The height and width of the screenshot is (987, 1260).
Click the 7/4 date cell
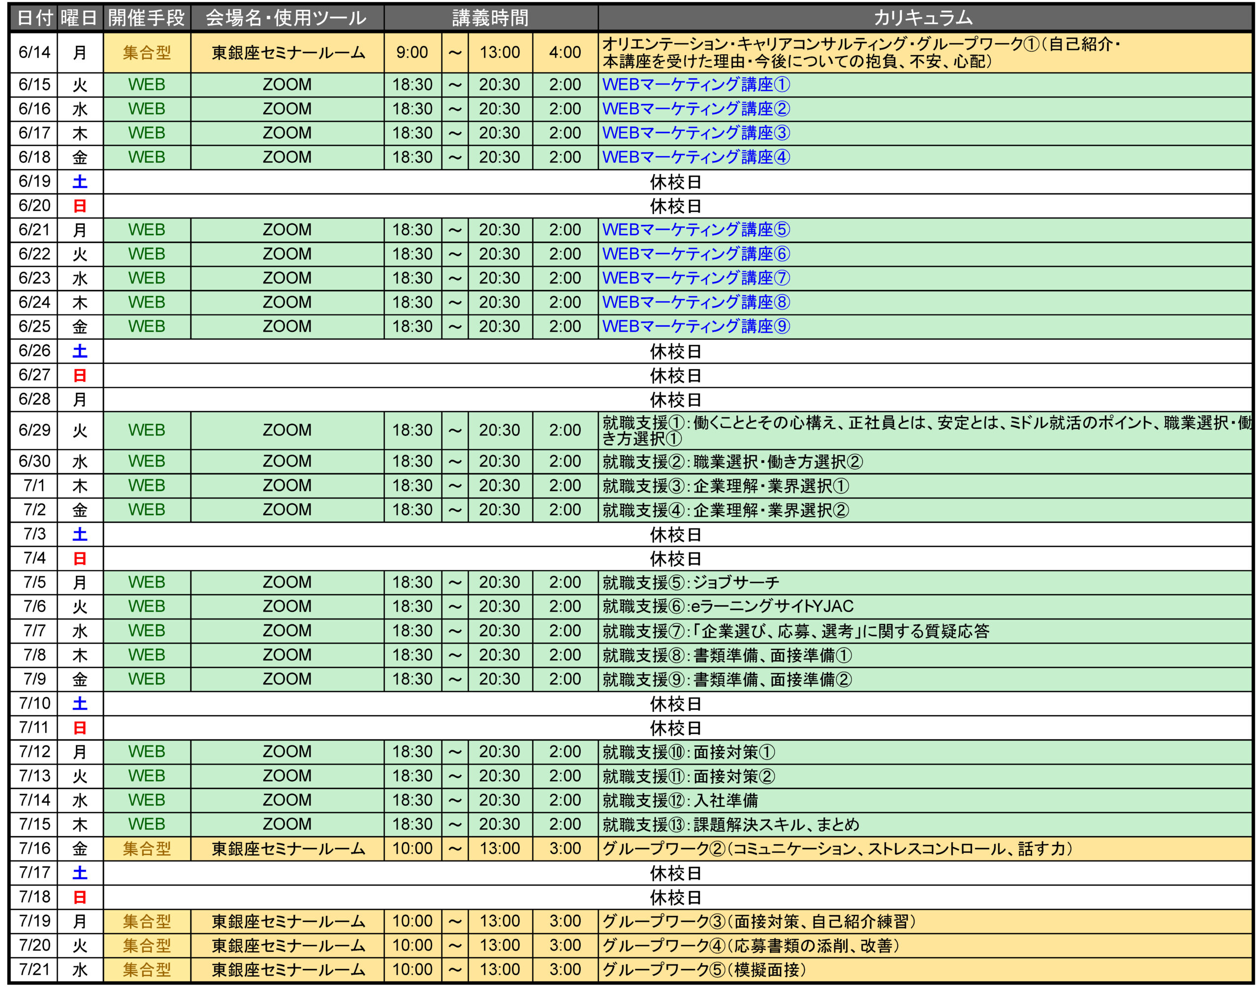34,558
